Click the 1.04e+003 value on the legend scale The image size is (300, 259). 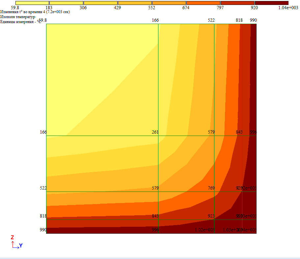[x=288, y=8]
